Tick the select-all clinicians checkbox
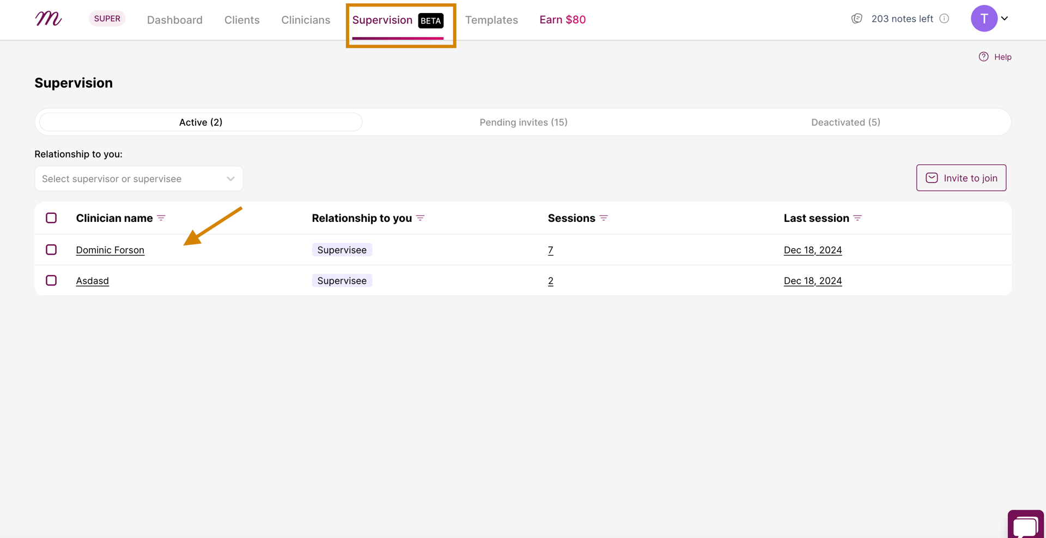The width and height of the screenshot is (1046, 538). pos(51,218)
